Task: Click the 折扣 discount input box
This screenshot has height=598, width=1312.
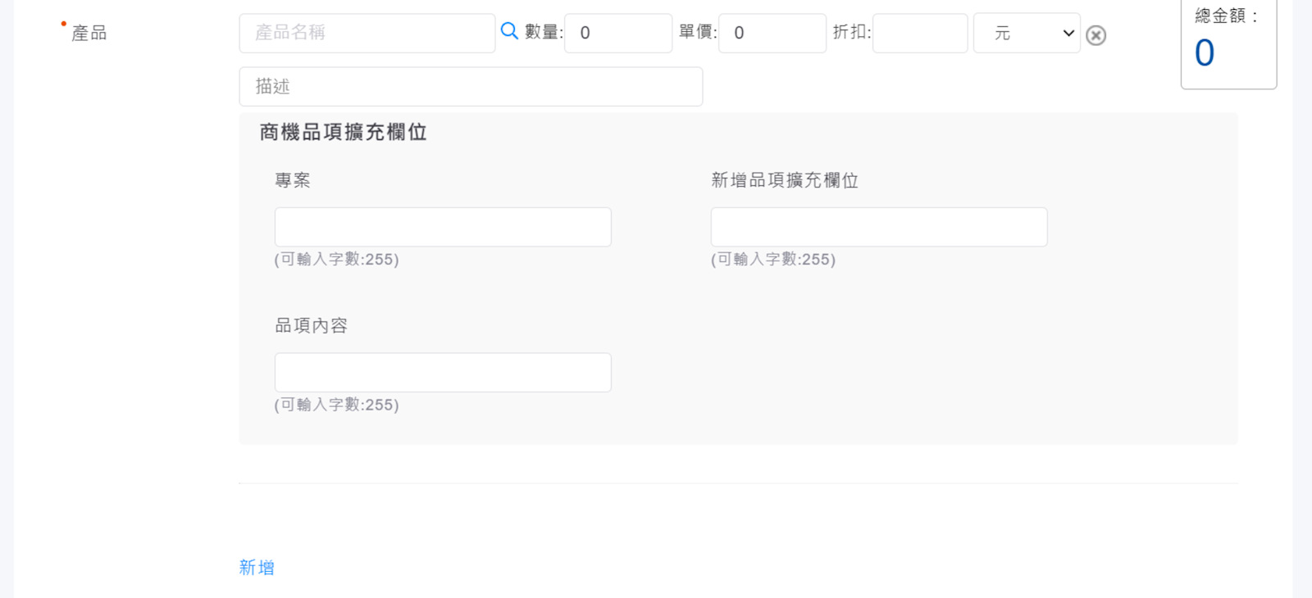Action: [x=919, y=34]
